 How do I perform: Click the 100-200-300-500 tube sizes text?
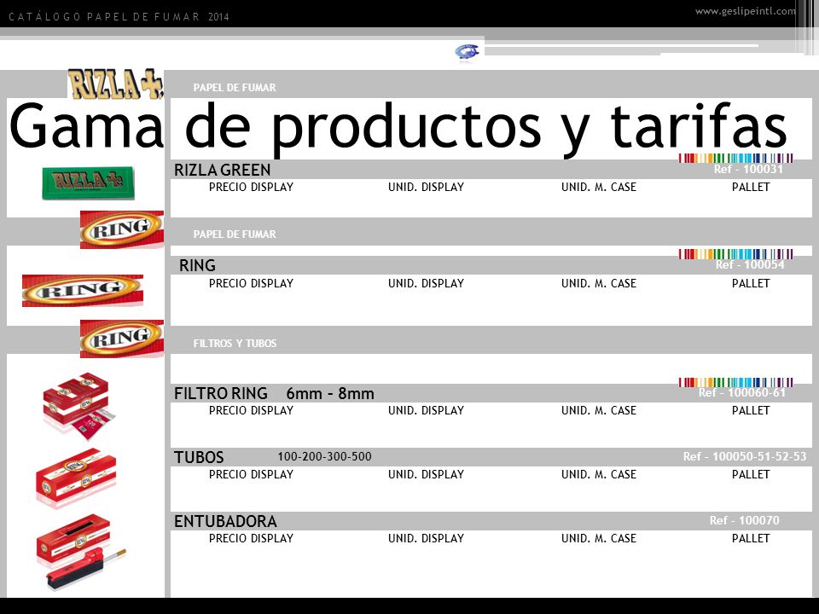[324, 456]
